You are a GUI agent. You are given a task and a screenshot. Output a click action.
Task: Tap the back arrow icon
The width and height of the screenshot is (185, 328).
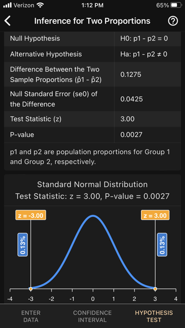pos(8,21)
